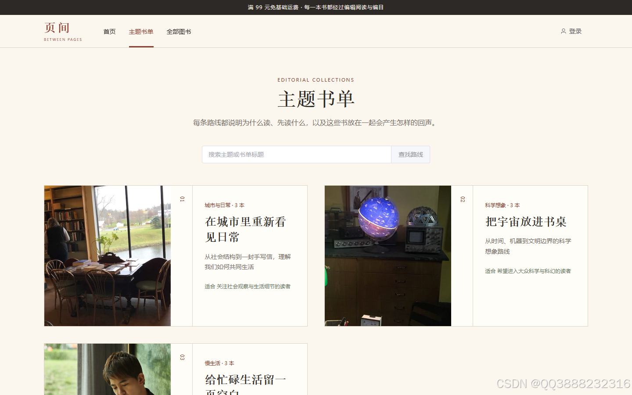This screenshot has width=632, height=395.
Task: Click the 01 card number
Action: coord(182,199)
